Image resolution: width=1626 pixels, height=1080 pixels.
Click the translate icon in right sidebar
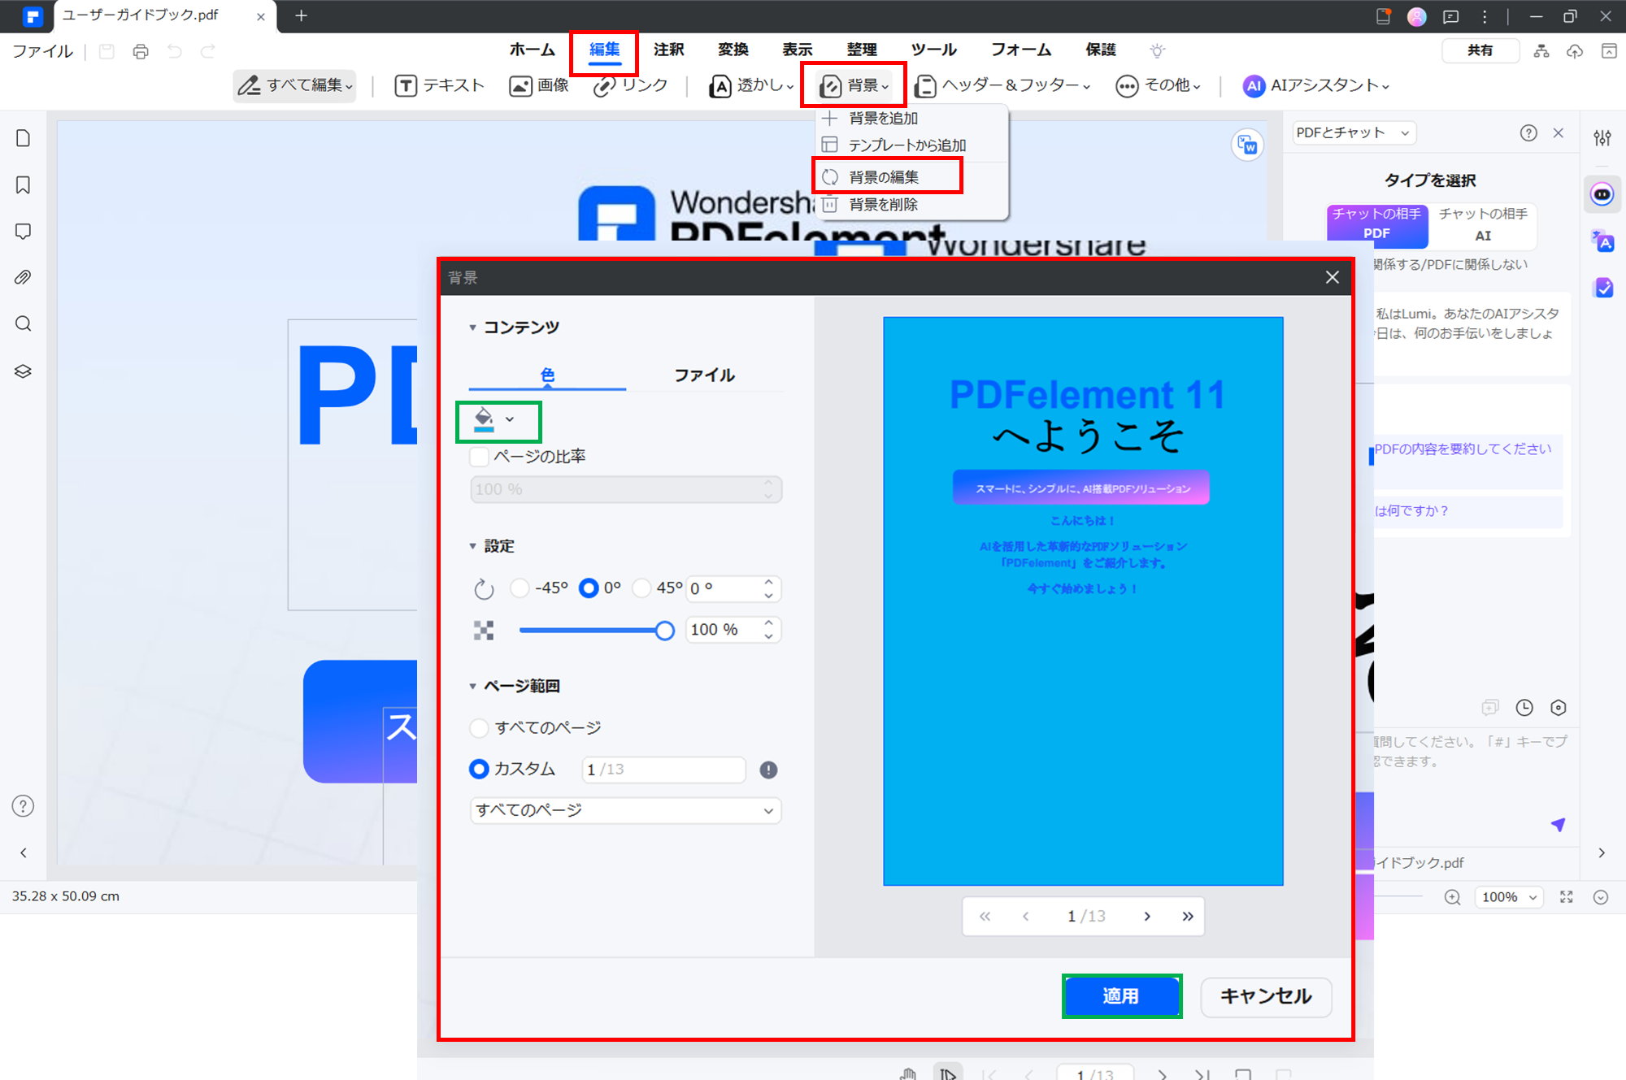tap(1603, 241)
